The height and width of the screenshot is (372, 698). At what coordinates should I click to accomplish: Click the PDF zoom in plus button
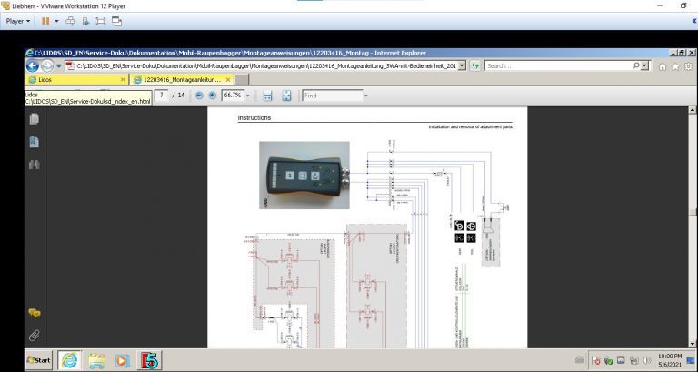click(x=213, y=96)
